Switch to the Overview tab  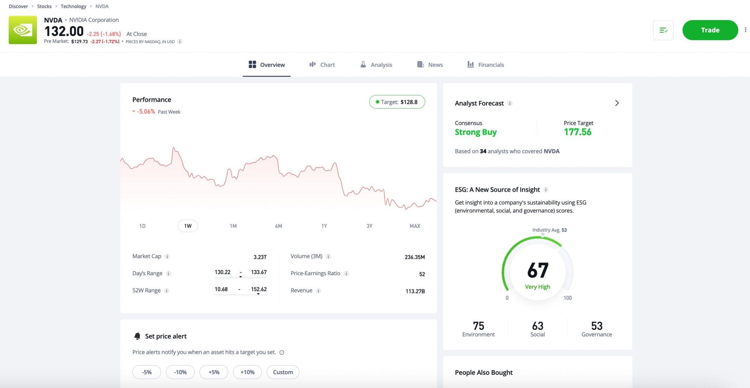(x=267, y=65)
